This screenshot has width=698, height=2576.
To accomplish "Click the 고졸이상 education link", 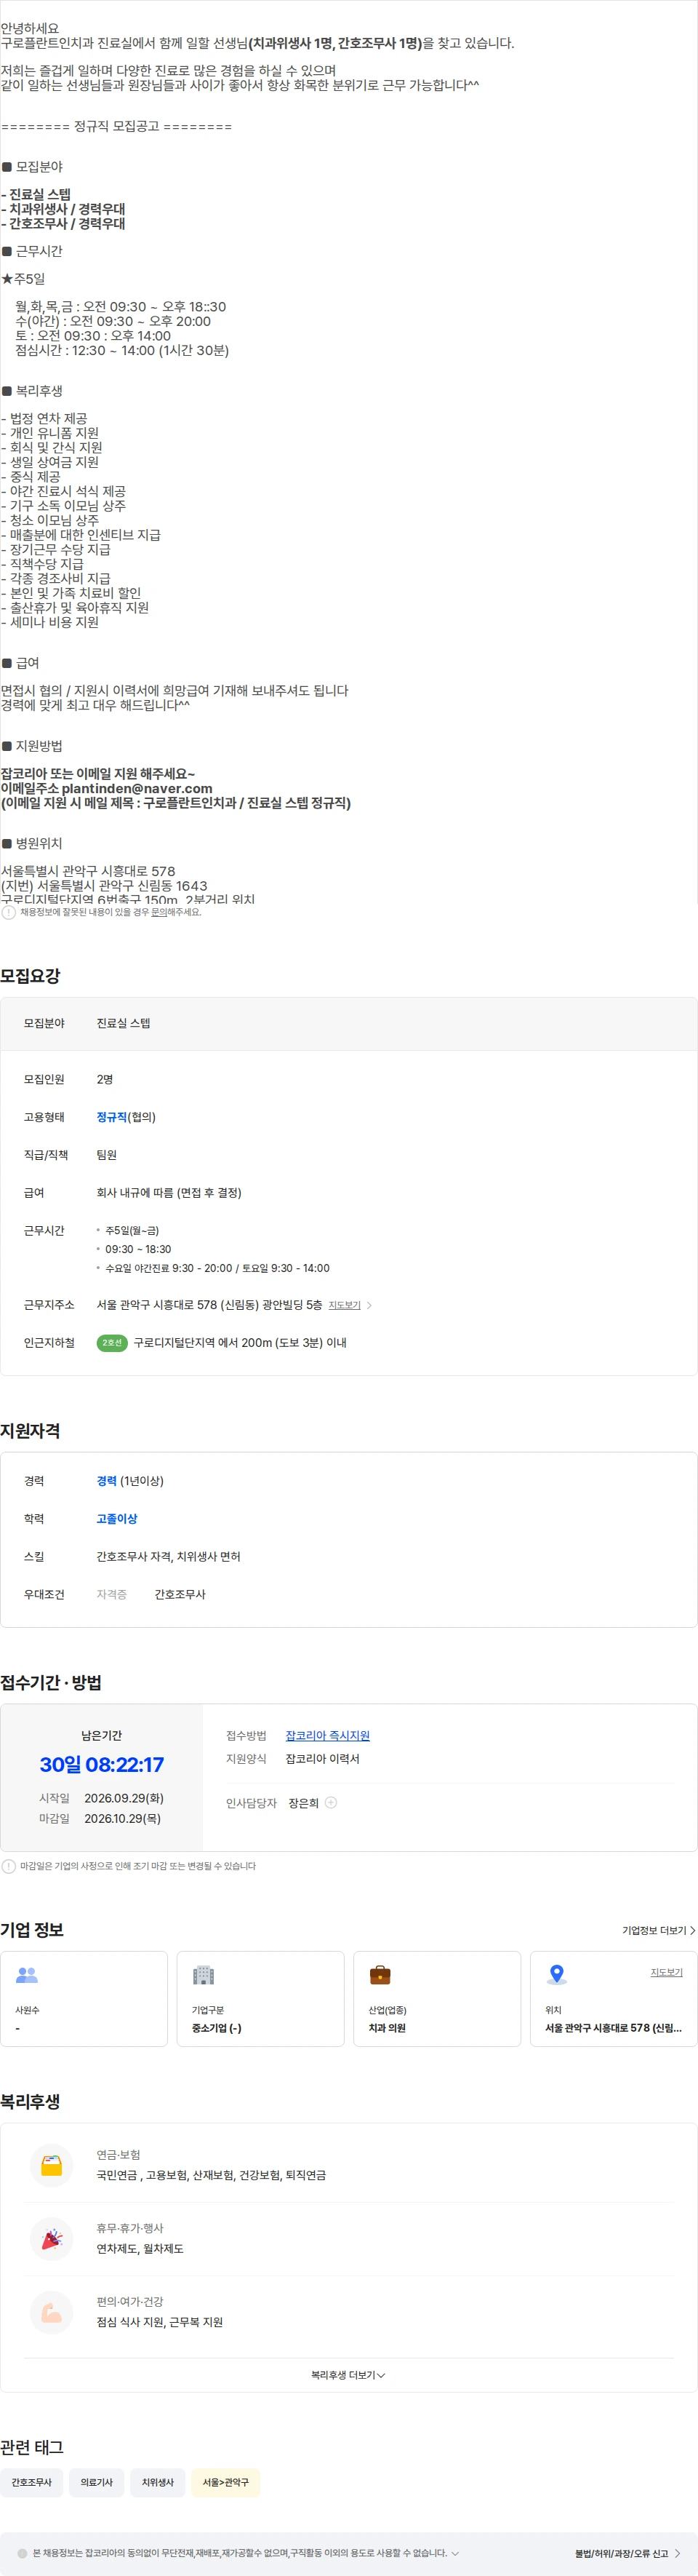I will tap(117, 1519).
